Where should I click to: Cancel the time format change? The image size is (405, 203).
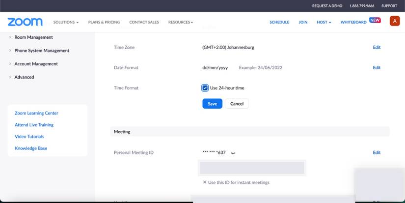tap(237, 104)
